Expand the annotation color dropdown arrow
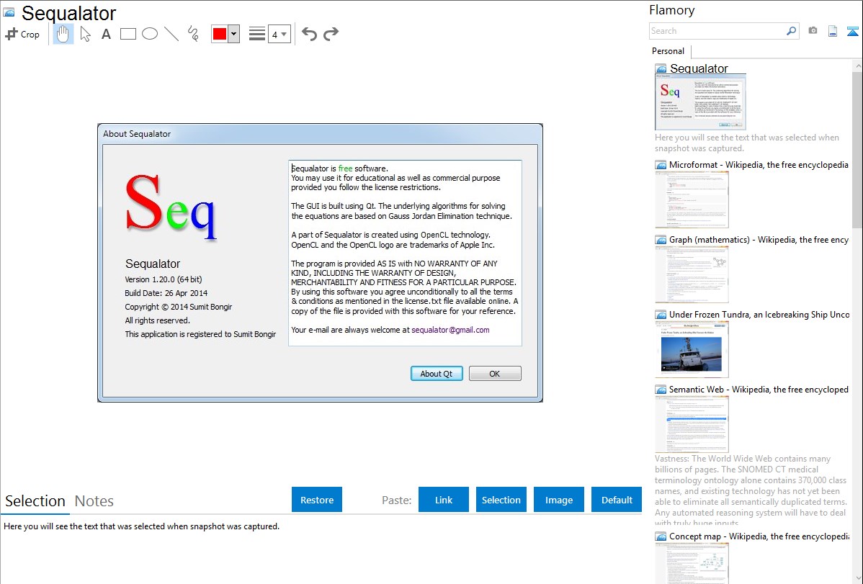Image resolution: width=863 pixels, height=584 pixels. click(x=234, y=34)
